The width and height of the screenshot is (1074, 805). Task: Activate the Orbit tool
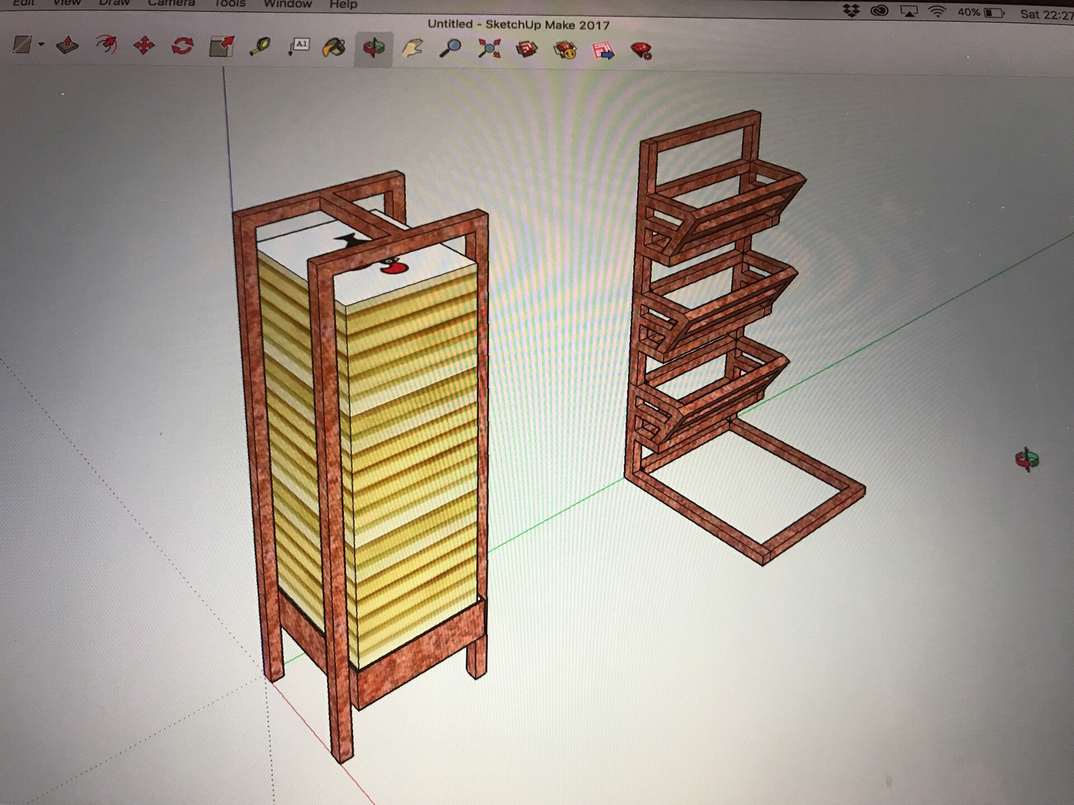click(x=373, y=49)
